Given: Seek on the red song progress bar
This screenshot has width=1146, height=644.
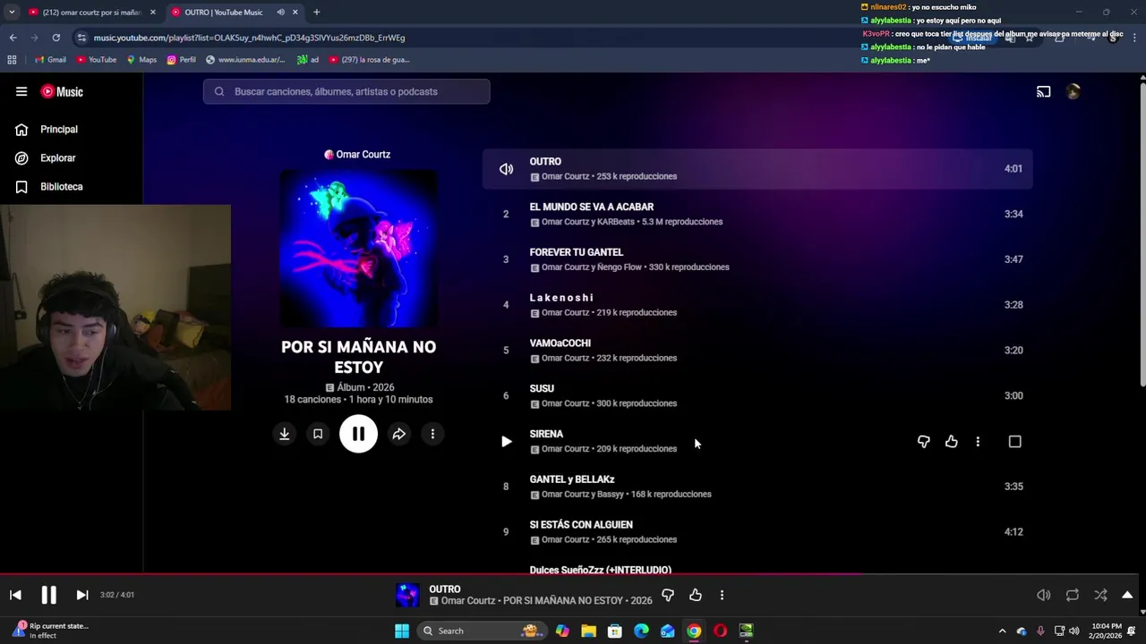Looking at the screenshot, I should click(569, 574).
